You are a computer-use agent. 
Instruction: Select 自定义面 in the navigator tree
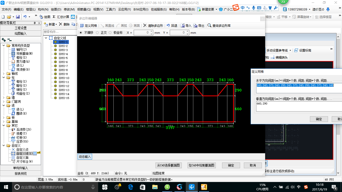coord(23,157)
